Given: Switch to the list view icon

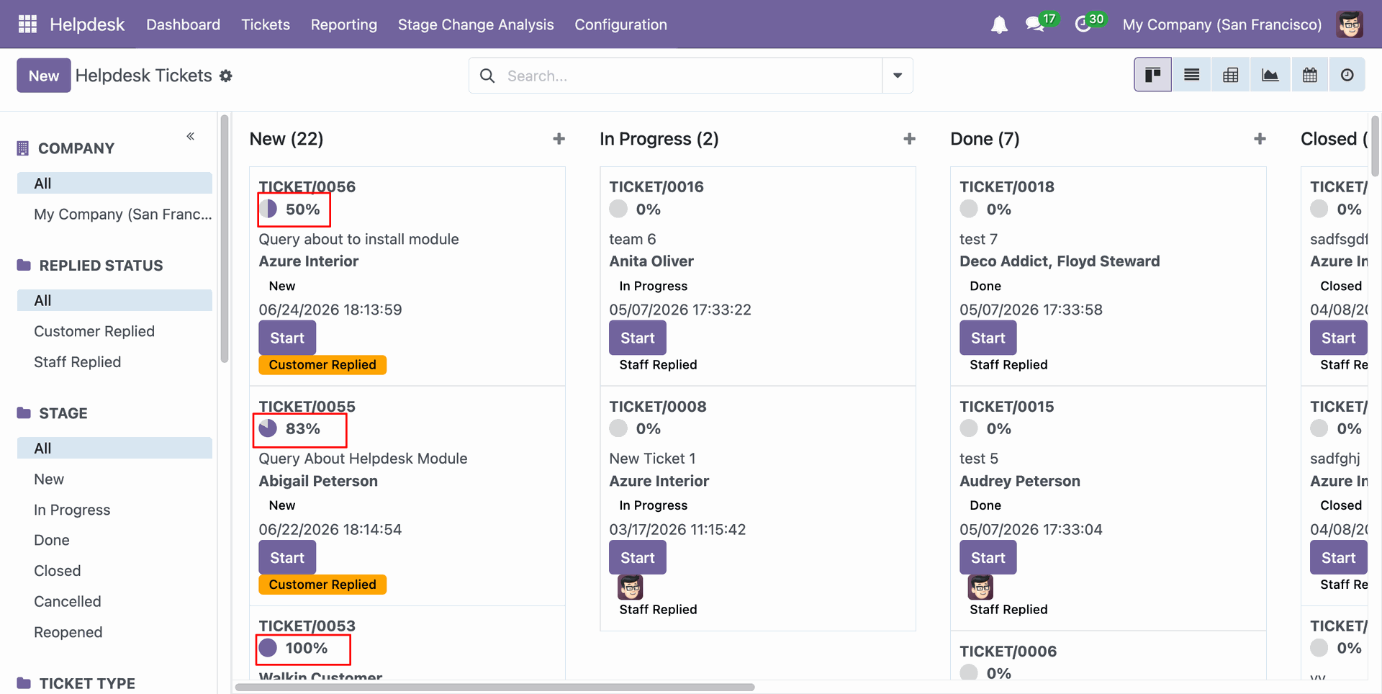Looking at the screenshot, I should (x=1192, y=75).
